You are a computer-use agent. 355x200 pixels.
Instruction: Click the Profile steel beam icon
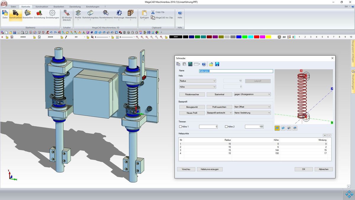[x=78, y=13]
